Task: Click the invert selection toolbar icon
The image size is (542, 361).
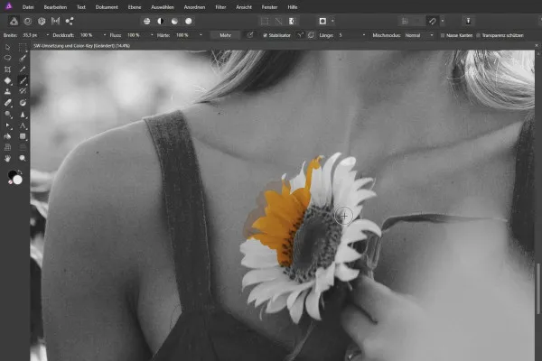Action: [x=292, y=22]
